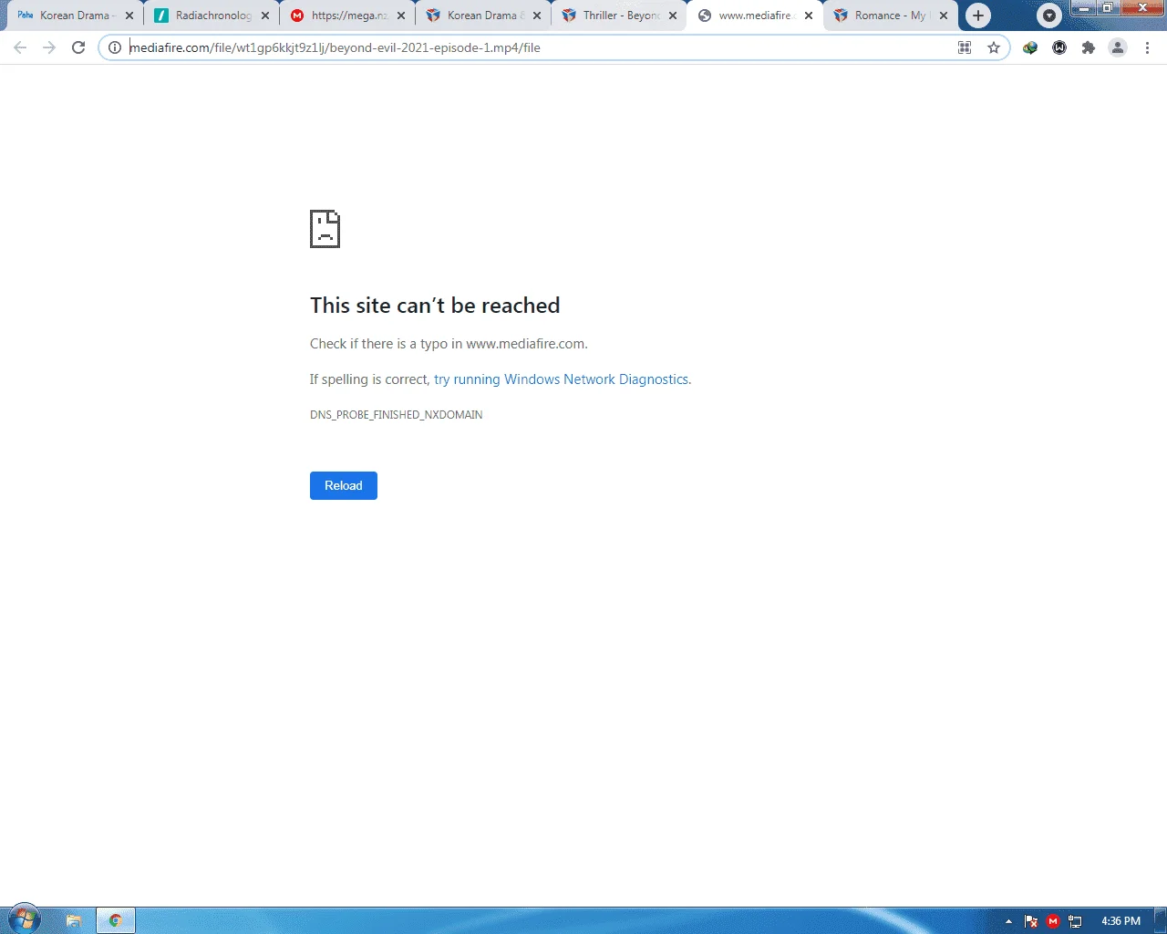Open QR code icon in address bar
The image size is (1167, 934).
coord(965,47)
